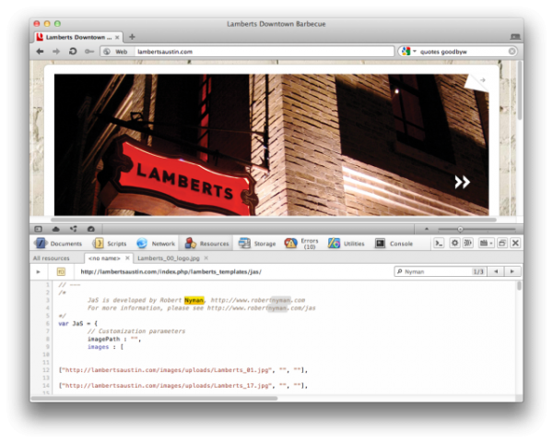553x443 pixels.
Task: Click the '// Customization parameters' comment
Action: [x=136, y=331]
